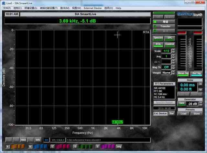207x153 pixels.
Task: Select reference register A
Action: coord(8,147)
